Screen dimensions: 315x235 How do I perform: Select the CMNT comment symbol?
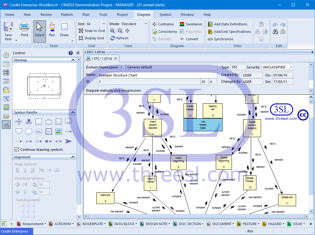(19, 122)
